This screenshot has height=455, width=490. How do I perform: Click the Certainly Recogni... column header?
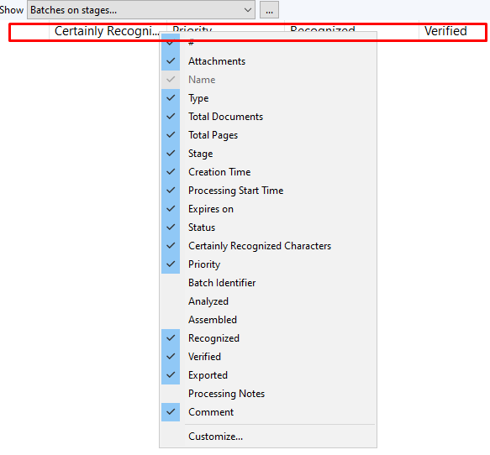pyautogui.click(x=107, y=31)
